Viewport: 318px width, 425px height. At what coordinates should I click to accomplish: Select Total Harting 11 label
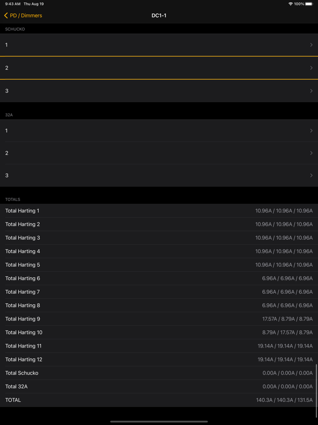pyautogui.click(x=23, y=346)
